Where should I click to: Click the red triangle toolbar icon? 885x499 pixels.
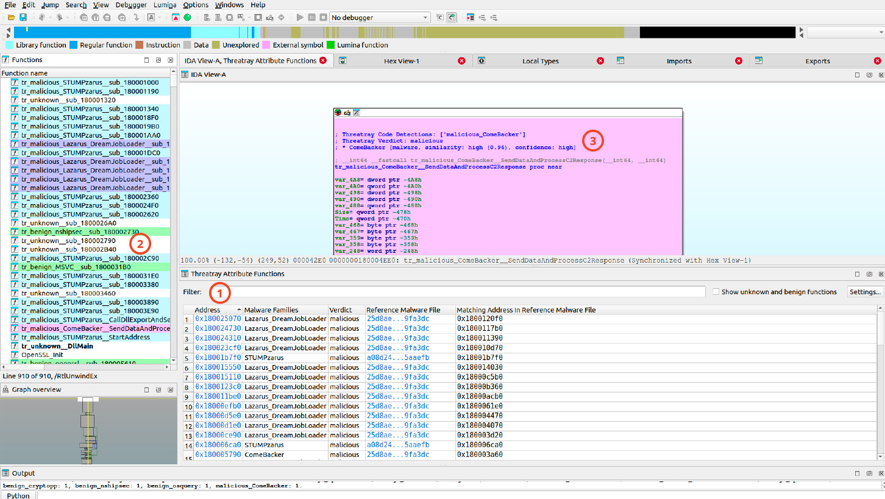click(x=176, y=18)
